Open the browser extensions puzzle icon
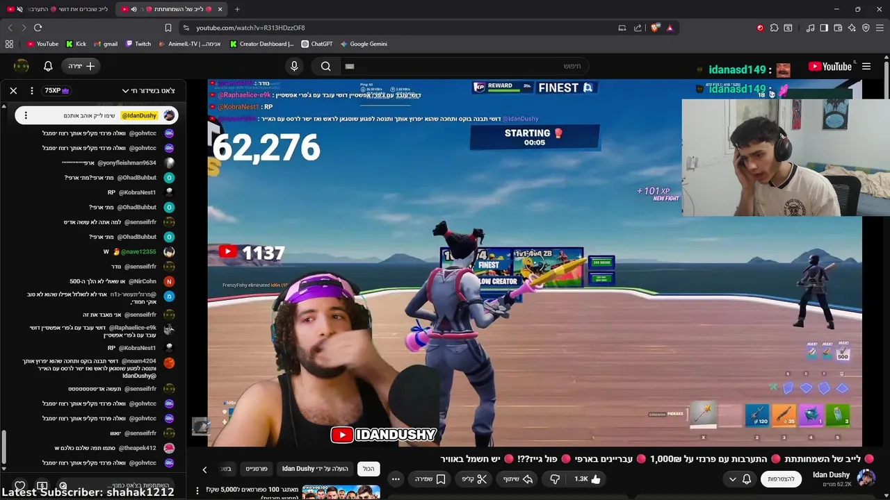 pyautogui.click(x=774, y=28)
